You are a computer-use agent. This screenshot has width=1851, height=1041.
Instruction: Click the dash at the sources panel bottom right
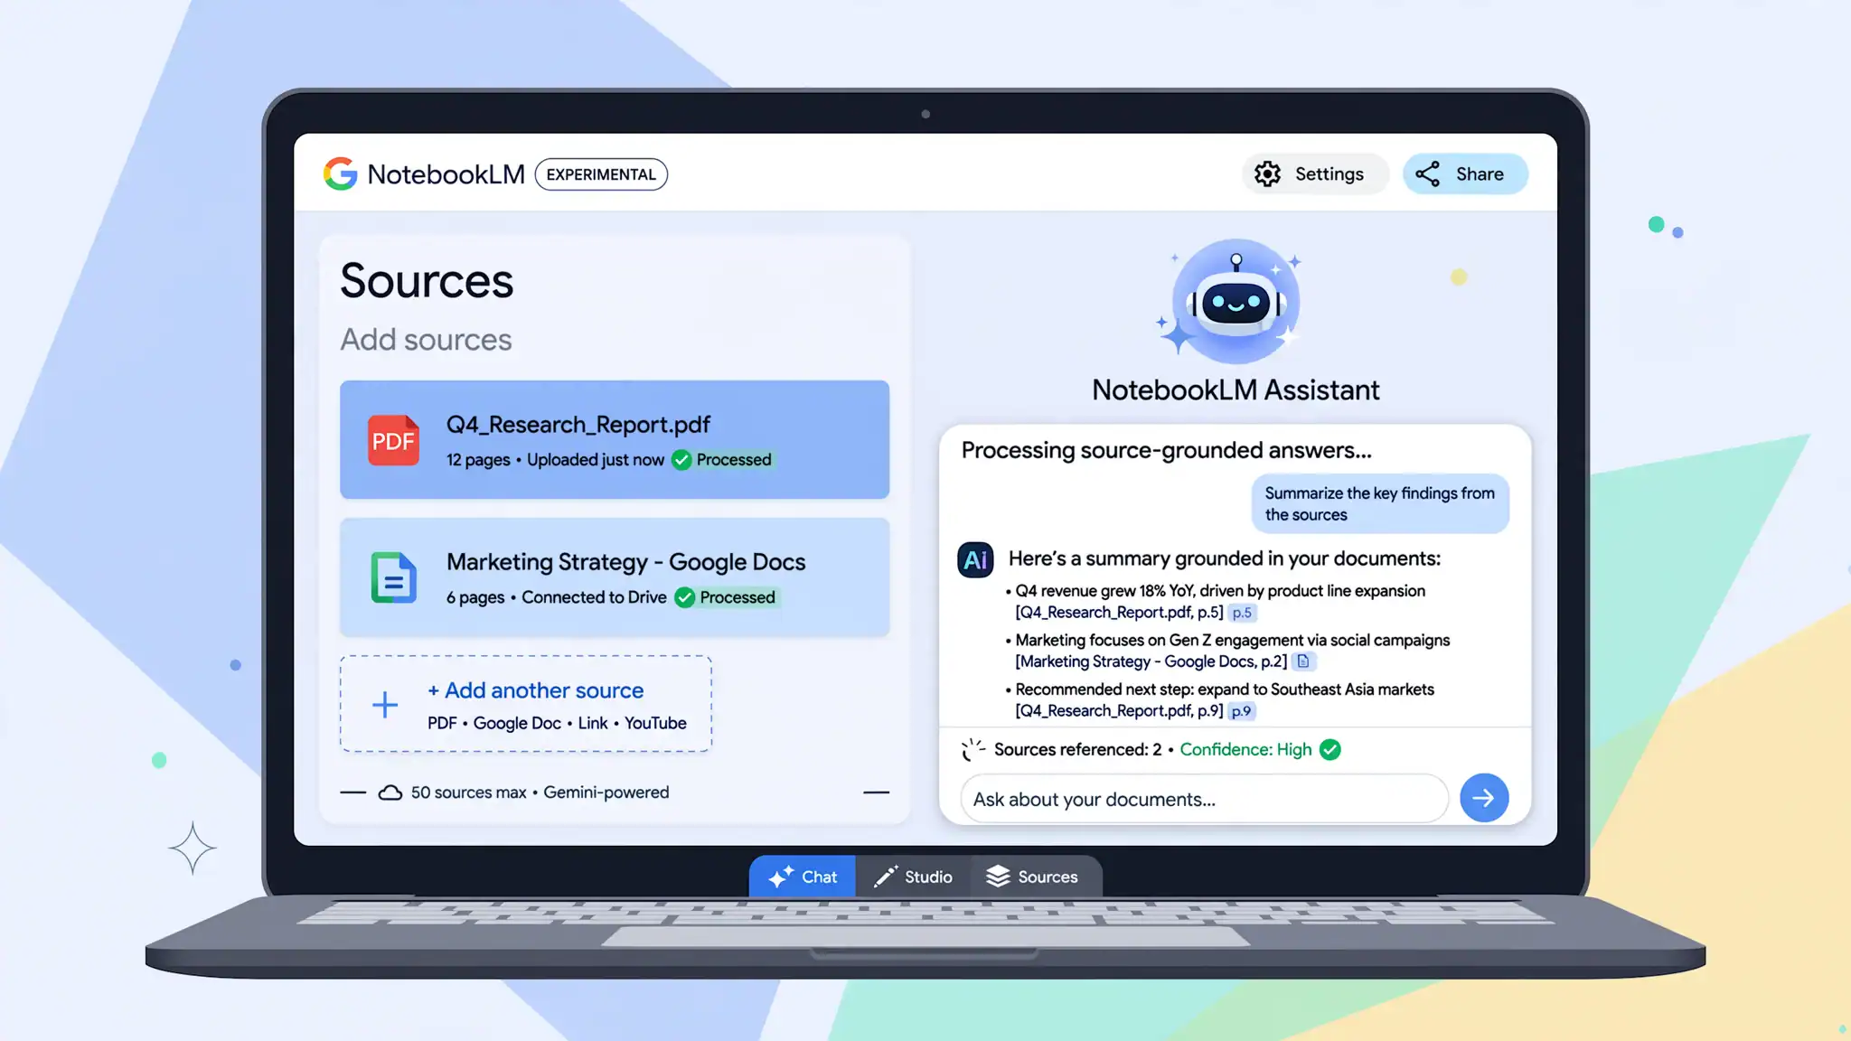pyautogui.click(x=876, y=792)
